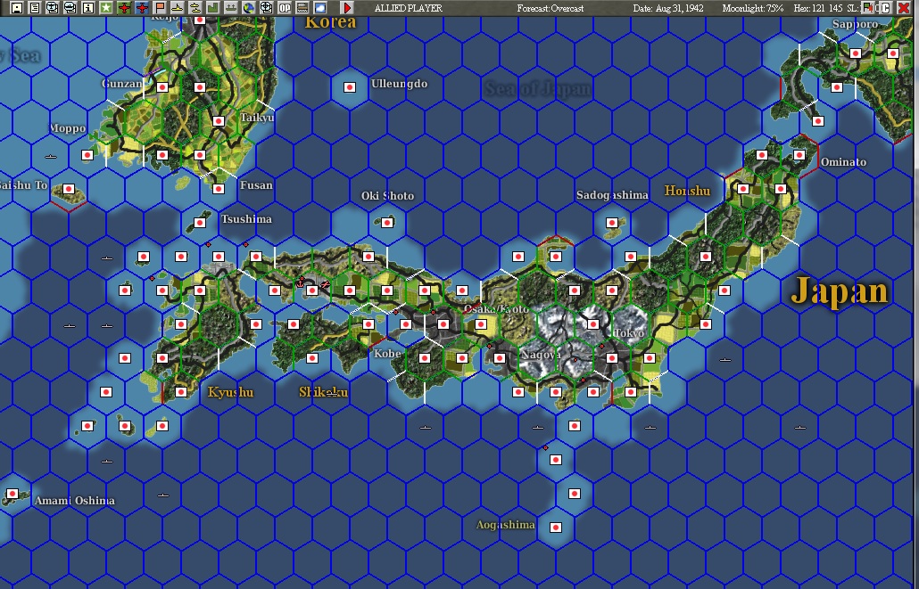This screenshot has width=919, height=589.
Task: Click the 'C' icon in top-right corner
Action: click(886, 8)
